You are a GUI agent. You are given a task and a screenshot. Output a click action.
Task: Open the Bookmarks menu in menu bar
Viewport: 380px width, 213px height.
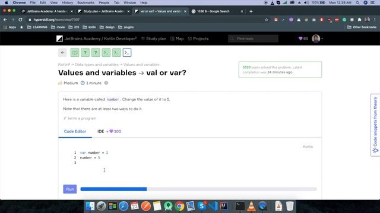click(x=85, y=2)
